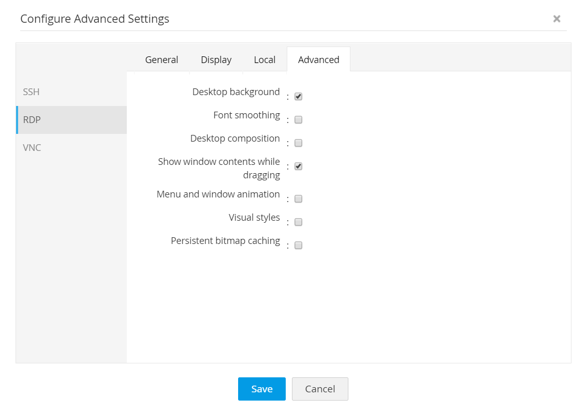The width and height of the screenshot is (587, 413).
Task: Disable Show window contents while dragging
Action: tap(298, 166)
